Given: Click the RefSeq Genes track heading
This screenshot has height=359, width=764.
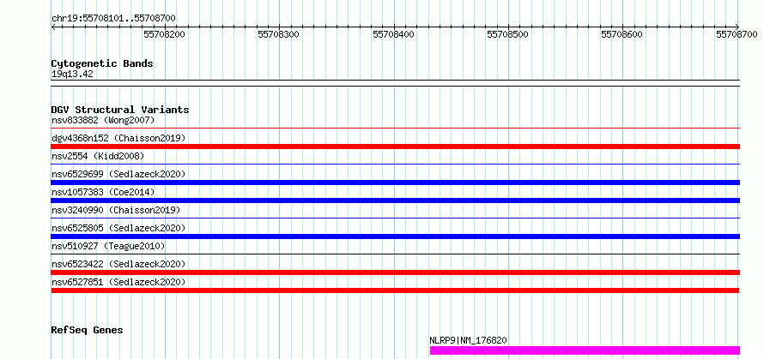Looking at the screenshot, I should click(88, 331).
